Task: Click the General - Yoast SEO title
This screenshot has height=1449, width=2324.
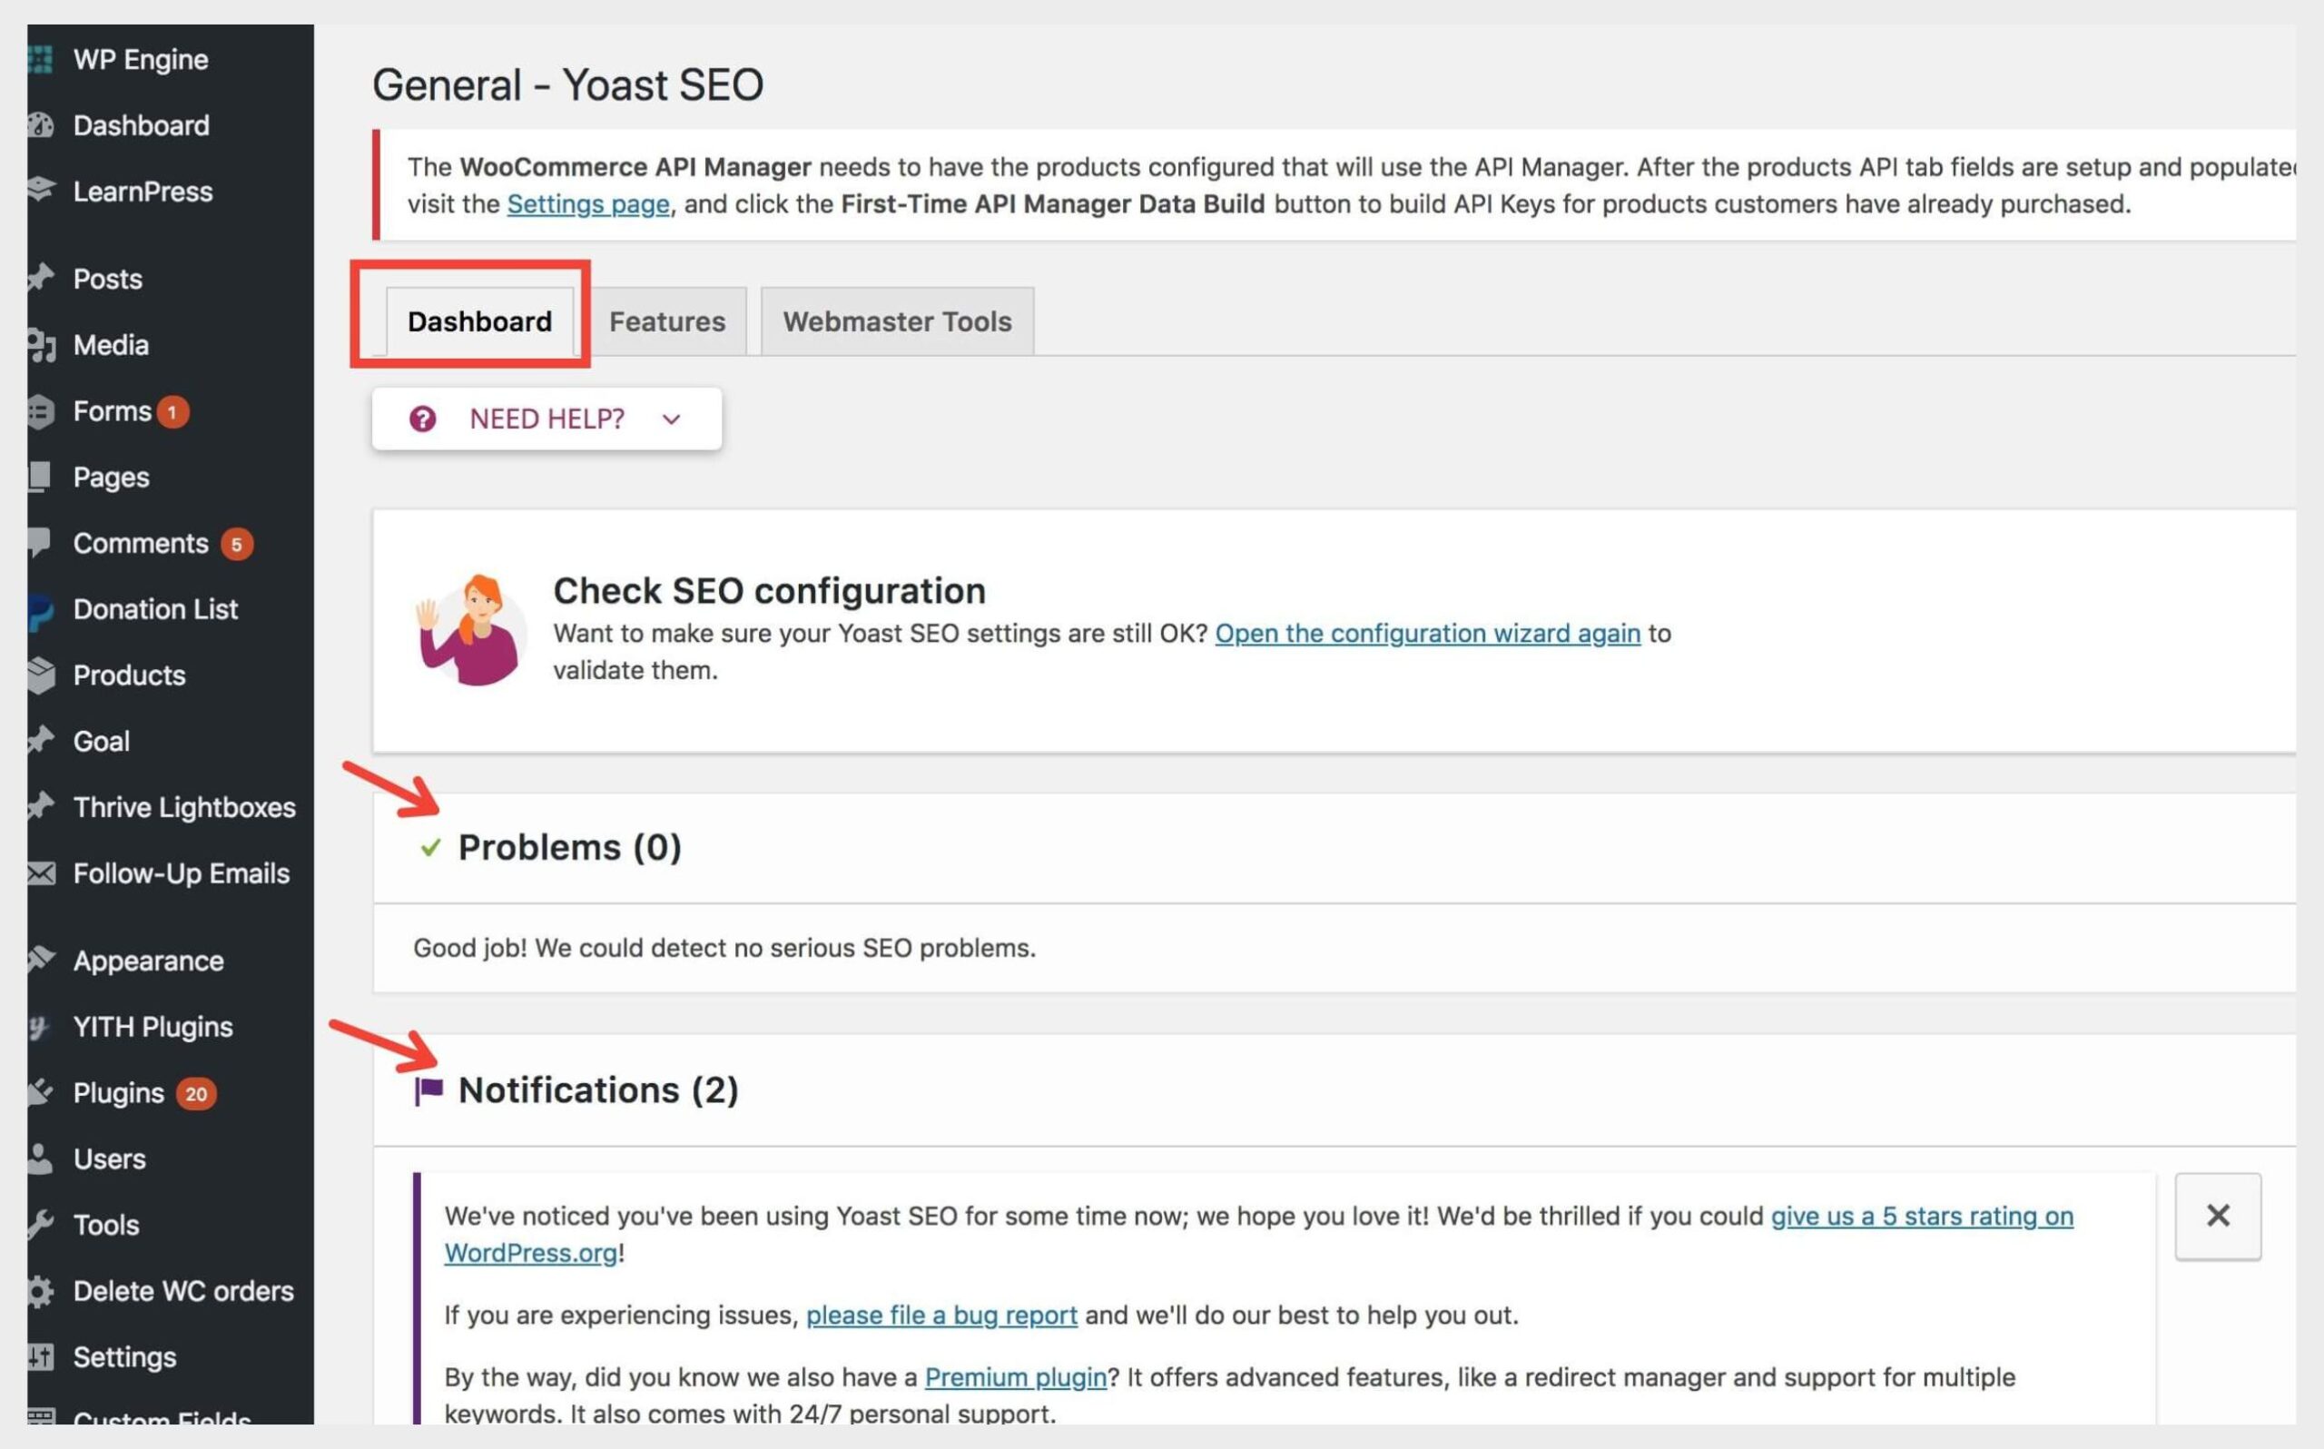Action: click(568, 84)
